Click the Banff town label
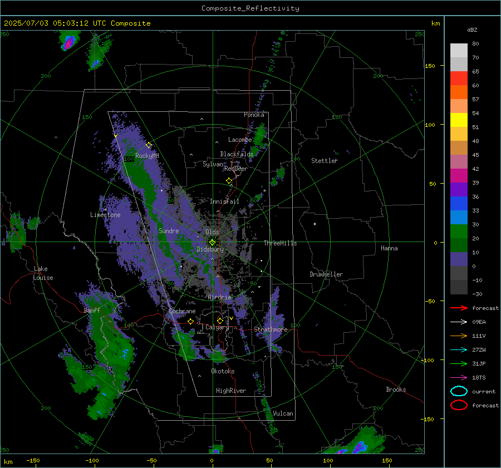 point(92,311)
